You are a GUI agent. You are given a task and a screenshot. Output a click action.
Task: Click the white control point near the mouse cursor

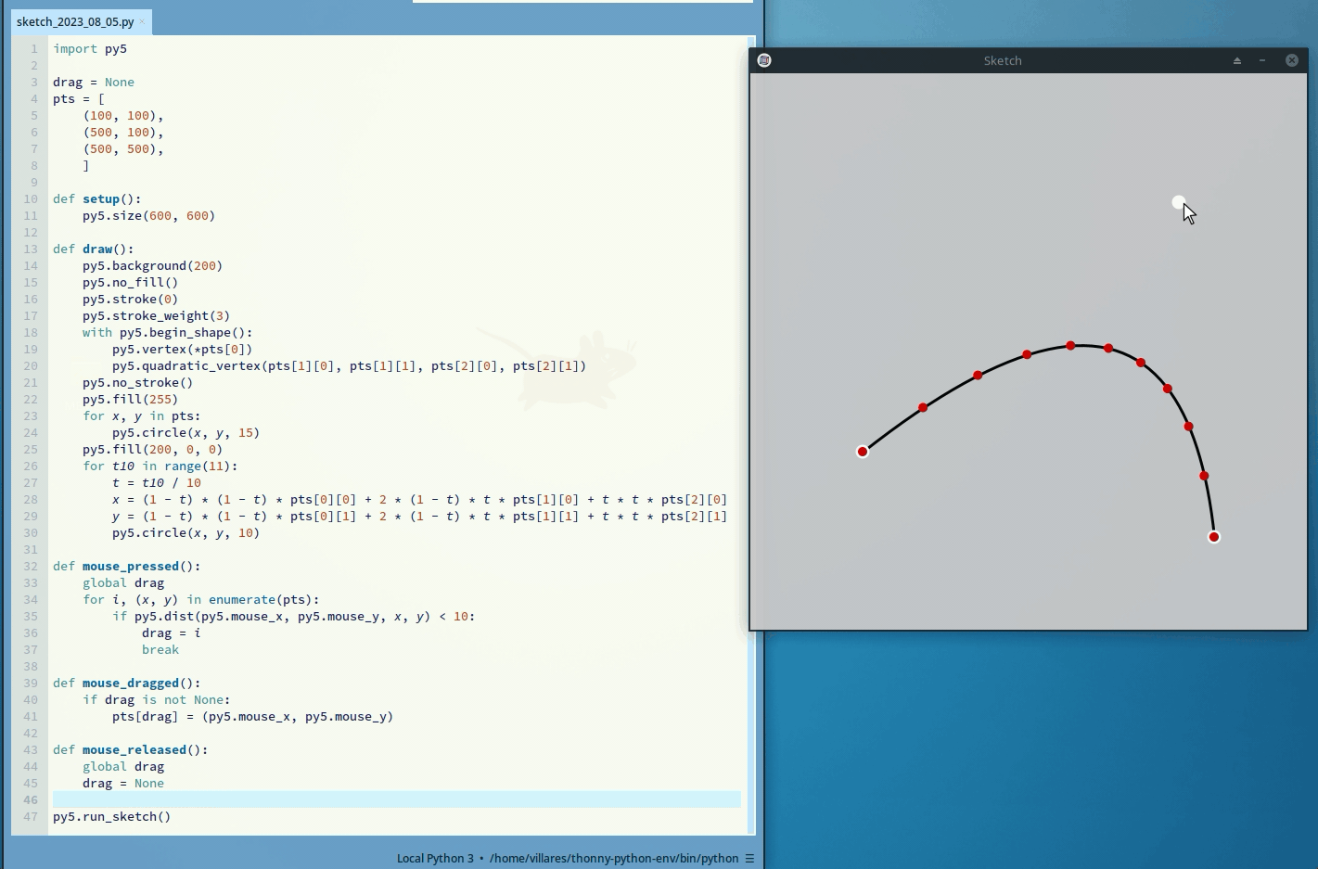click(1178, 202)
